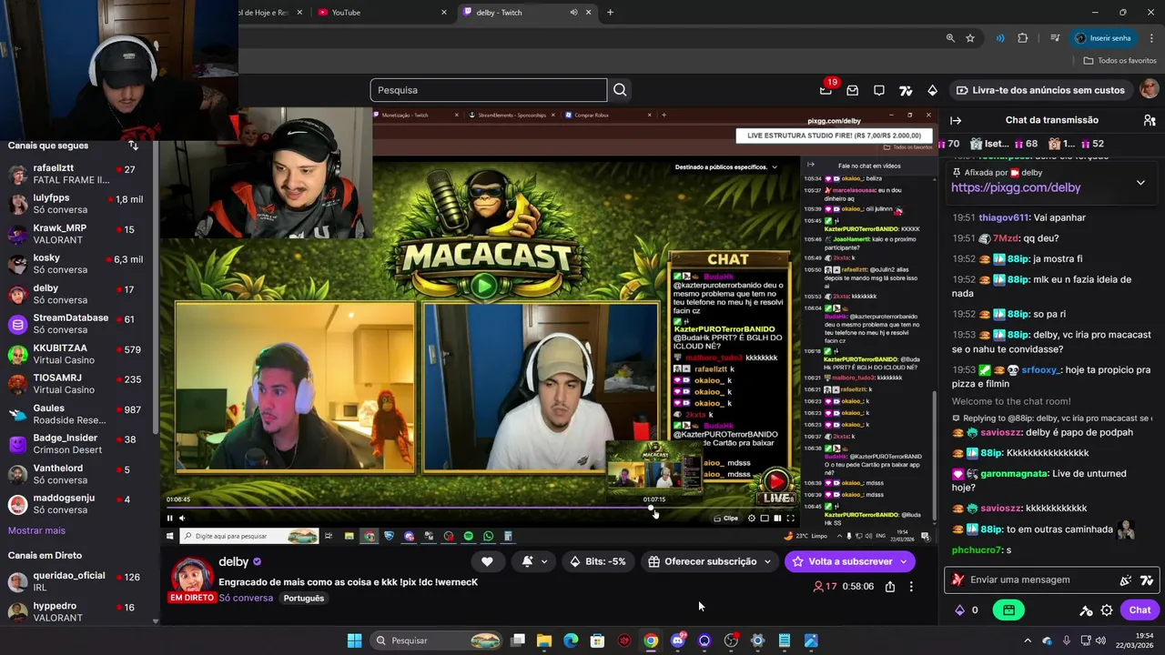This screenshot has height=655, width=1165.
Task: Open 7TV emote menu in chat input
Action: click(1146, 579)
